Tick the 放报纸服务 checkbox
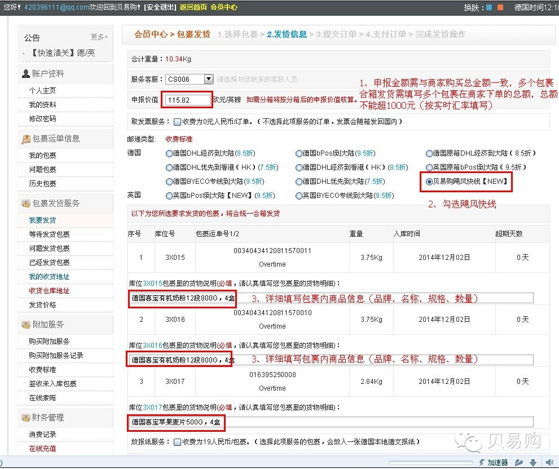559x469 pixels. [x=177, y=442]
